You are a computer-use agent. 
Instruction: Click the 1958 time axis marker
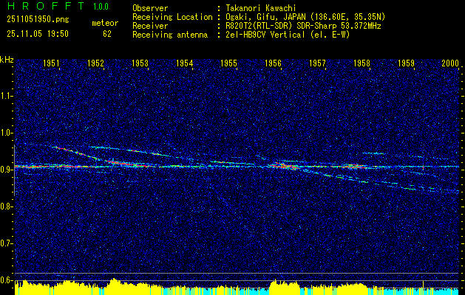[362, 63]
